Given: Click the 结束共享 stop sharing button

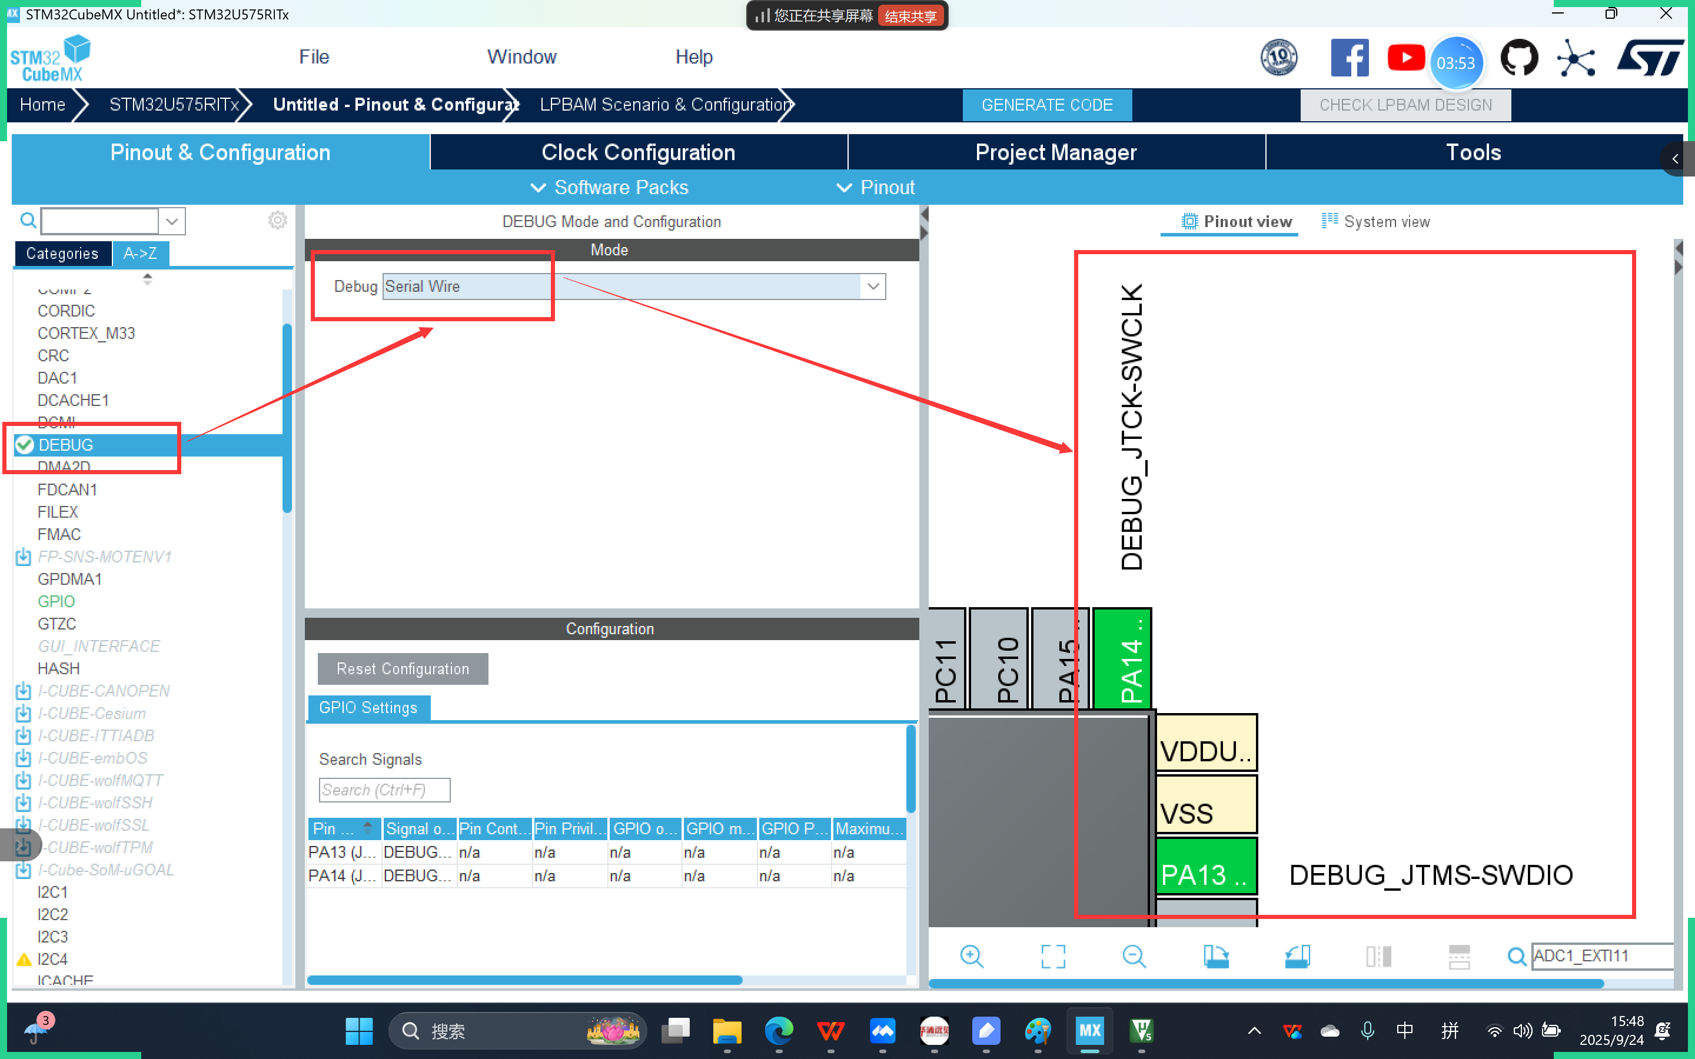Looking at the screenshot, I should (910, 16).
